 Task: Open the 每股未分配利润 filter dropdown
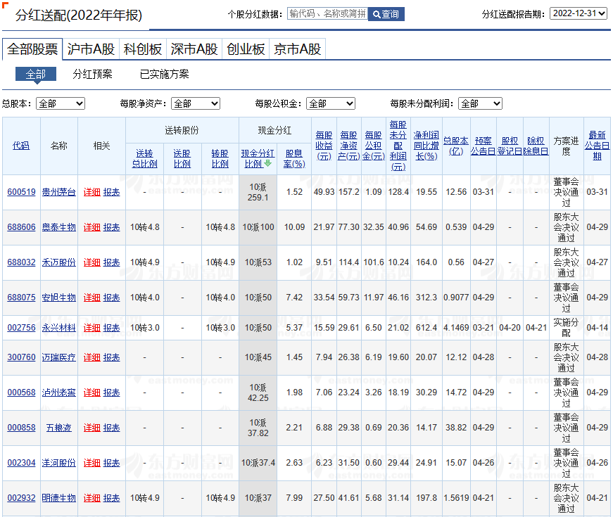click(480, 103)
